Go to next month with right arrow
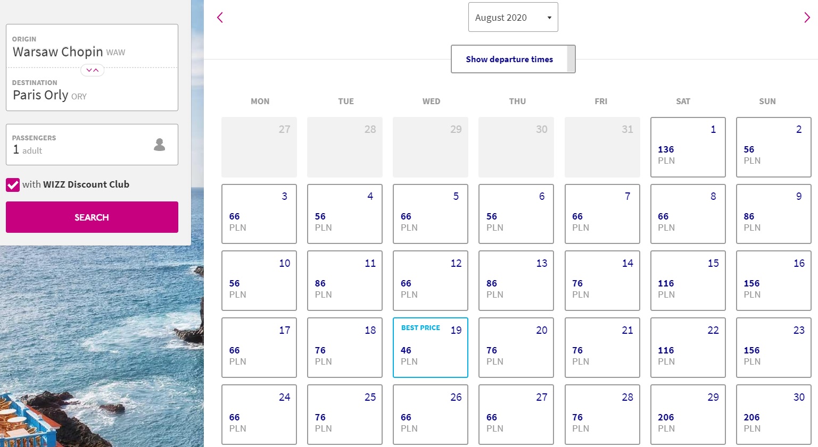Viewport: 818px width, 447px height. coord(807,18)
